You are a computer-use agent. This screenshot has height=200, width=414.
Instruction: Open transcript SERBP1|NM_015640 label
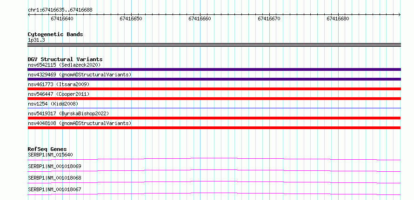click(x=50, y=155)
